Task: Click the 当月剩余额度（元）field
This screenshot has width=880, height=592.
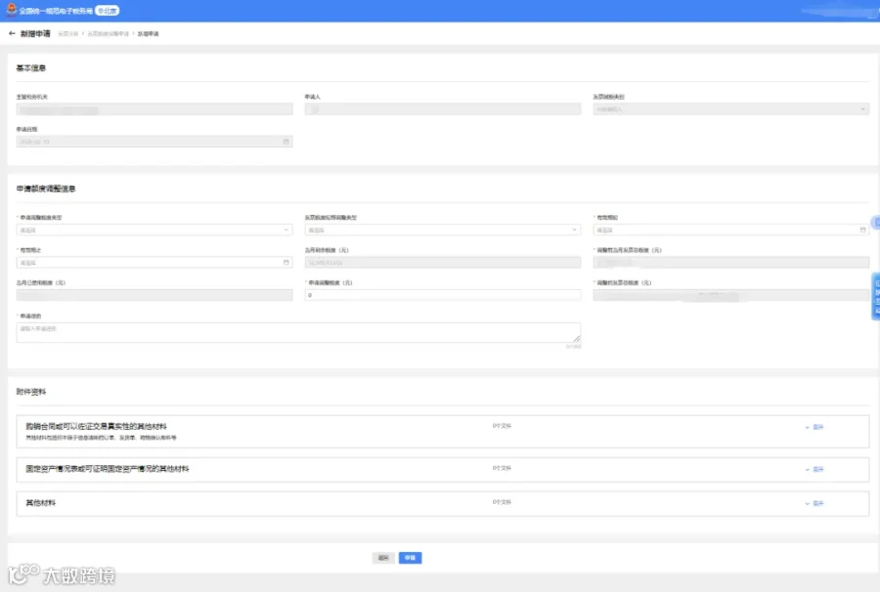Action: coord(443,263)
